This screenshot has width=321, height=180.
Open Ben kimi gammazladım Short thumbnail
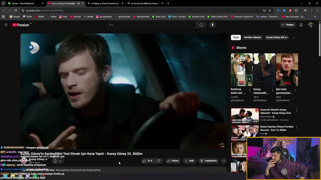(287, 70)
